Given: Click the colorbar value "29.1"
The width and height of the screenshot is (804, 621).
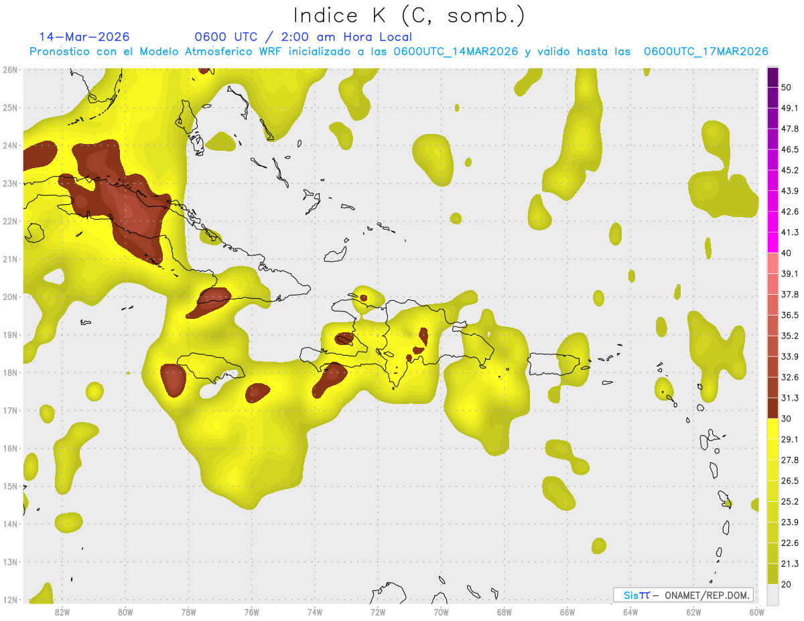Looking at the screenshot, I should 790,439.
